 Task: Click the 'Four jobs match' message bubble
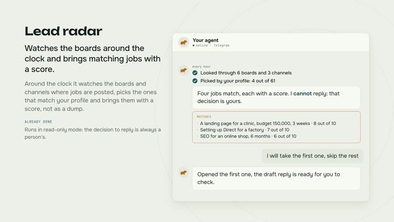pos(276,98)
